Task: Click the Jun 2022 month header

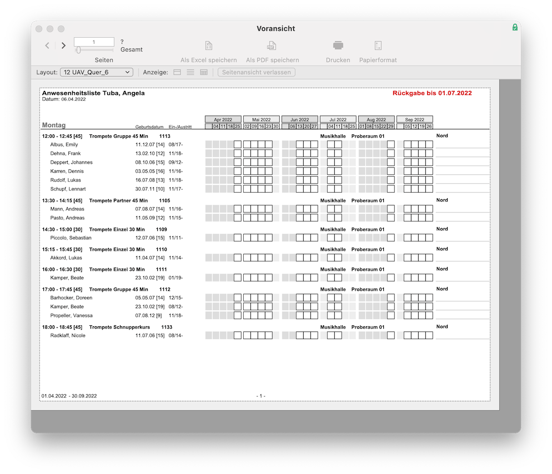Action: 299,119
